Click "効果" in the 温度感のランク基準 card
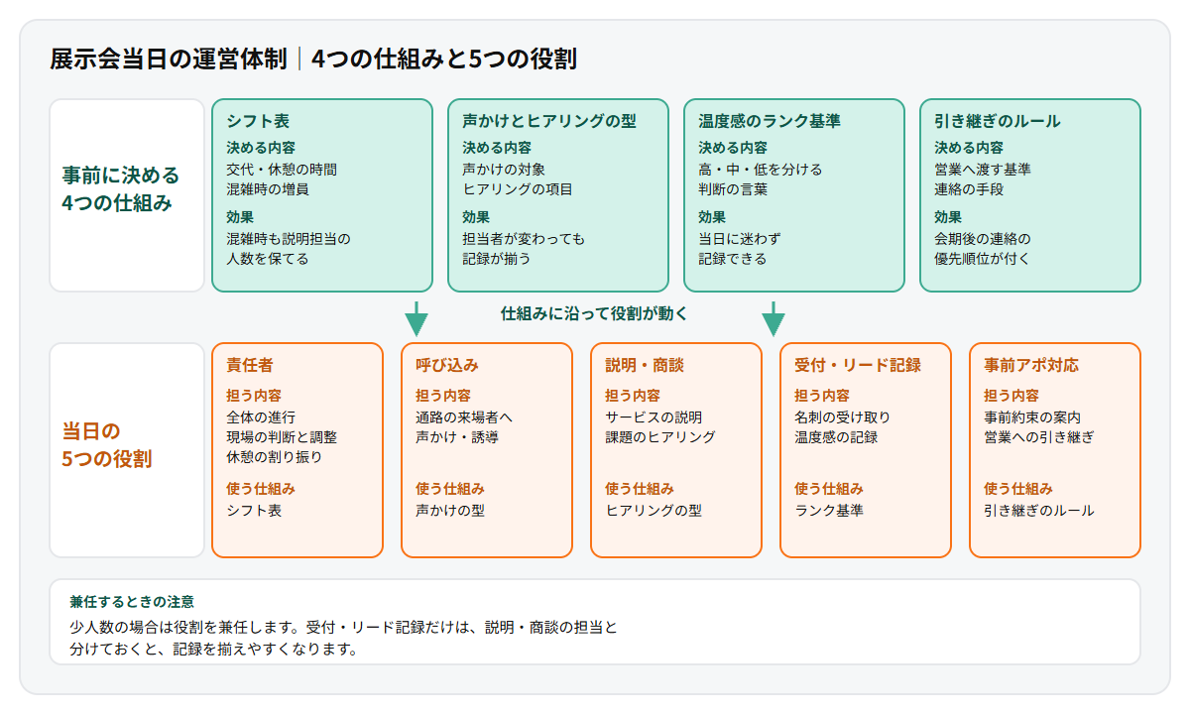Image resolution: width=1190 pixels, height=714 pixels. click(712, 217)
